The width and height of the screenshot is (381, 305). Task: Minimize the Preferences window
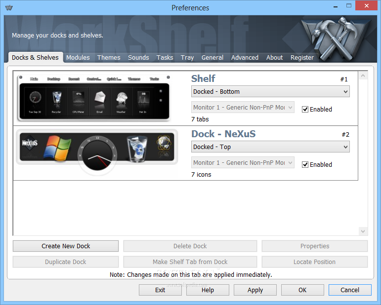336,6
